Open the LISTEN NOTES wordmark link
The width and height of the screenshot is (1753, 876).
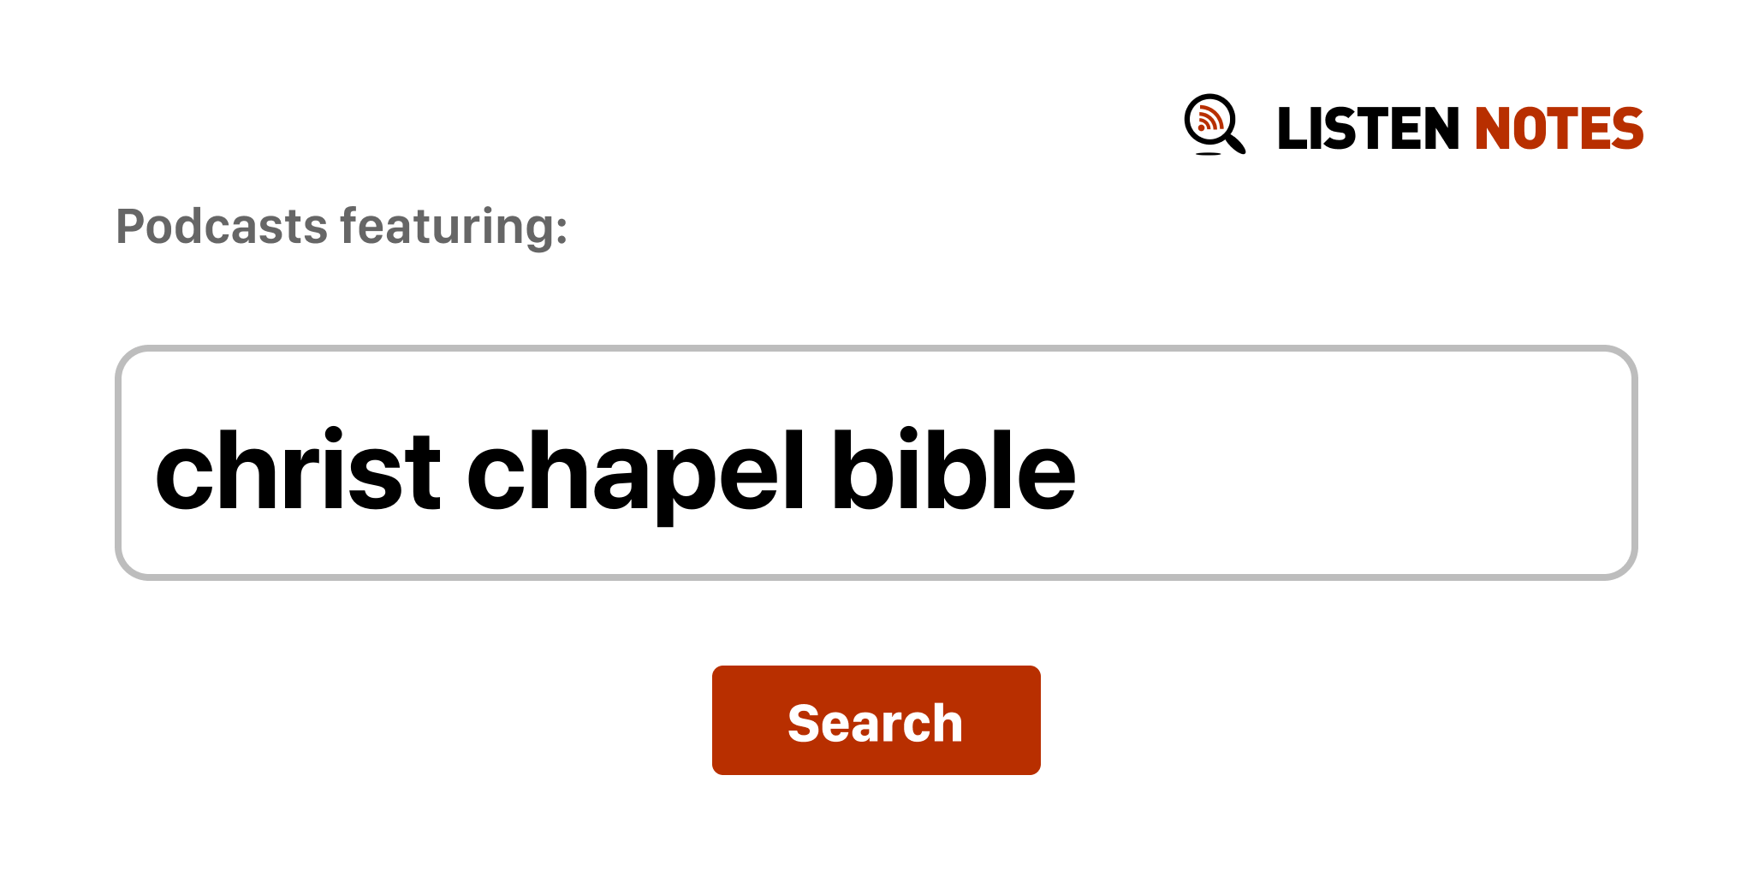1459,128
